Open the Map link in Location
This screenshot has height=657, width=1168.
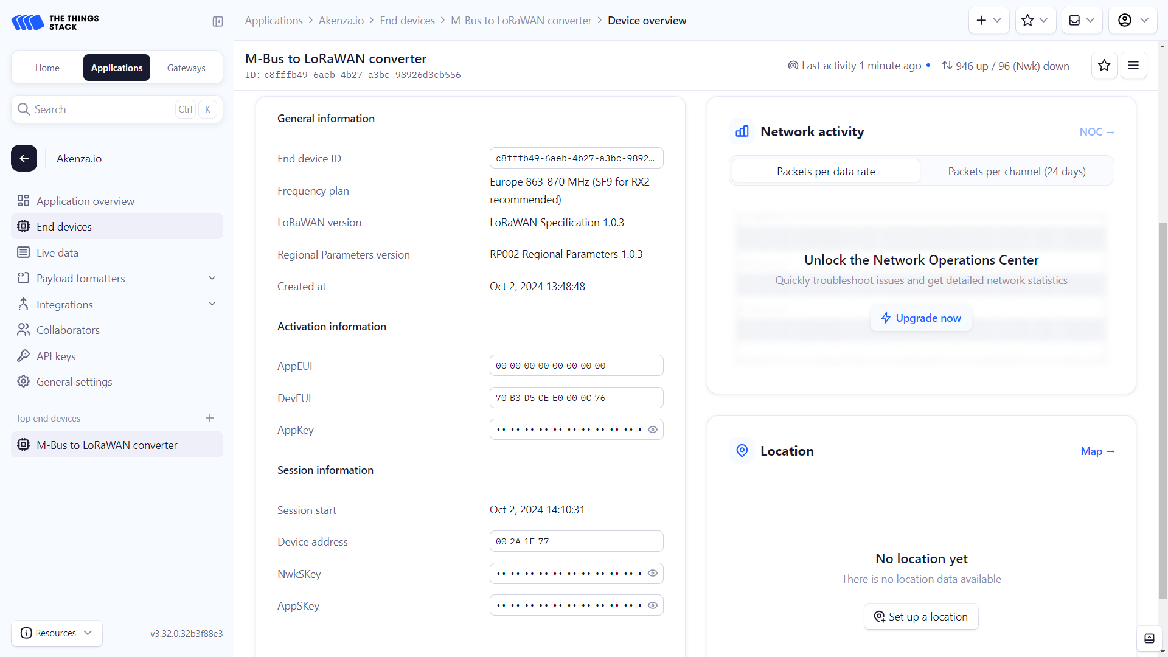tap(1097, 451)
